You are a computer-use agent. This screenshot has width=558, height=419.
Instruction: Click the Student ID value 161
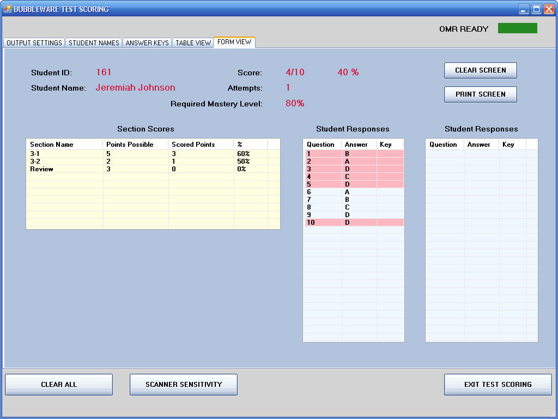104,73
